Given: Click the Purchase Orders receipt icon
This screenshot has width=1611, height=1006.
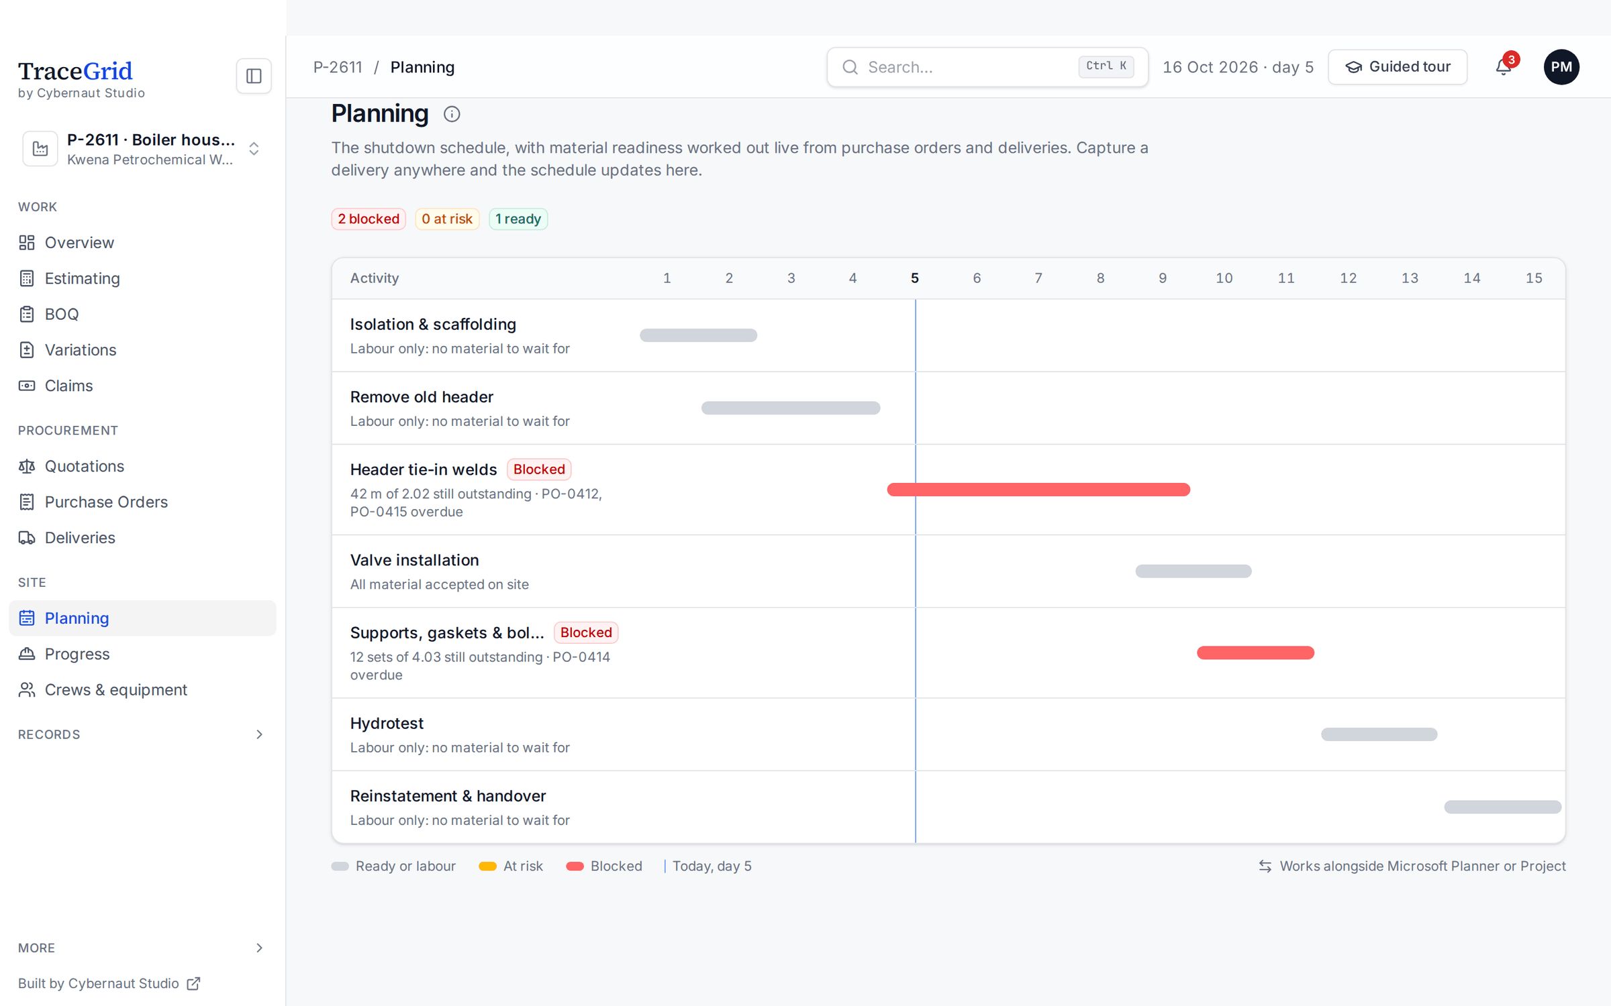Looking at the screenshot, I should click(x=27, y=502).
